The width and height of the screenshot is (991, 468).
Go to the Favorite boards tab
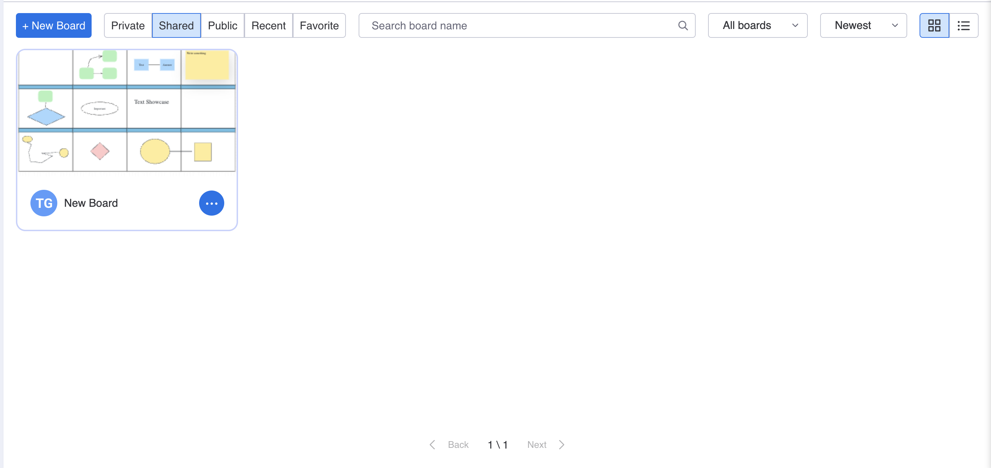tap(319, 26)
